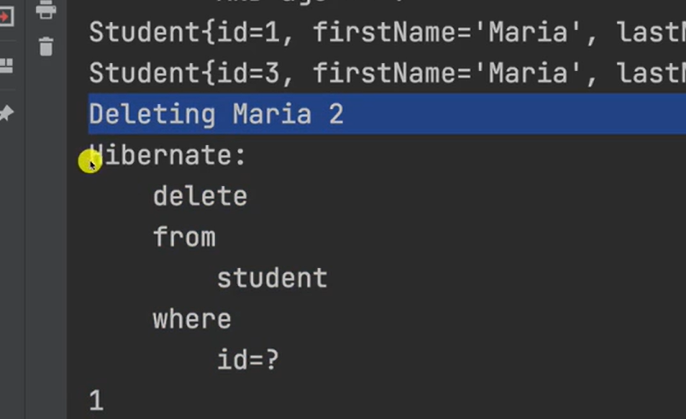Toggle the Pin Tab icon
Viewport: 686px width, 419px height.
pyautogui.click(x=6, y=113)
